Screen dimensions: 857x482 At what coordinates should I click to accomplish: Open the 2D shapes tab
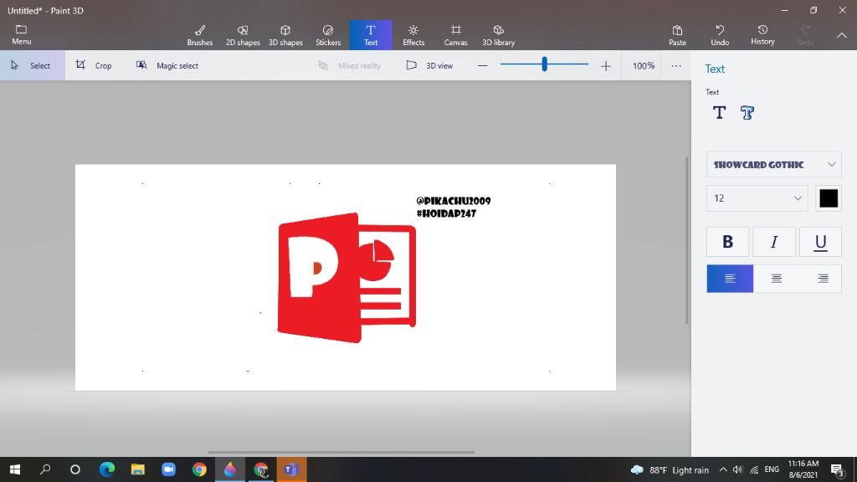point(243,35)
